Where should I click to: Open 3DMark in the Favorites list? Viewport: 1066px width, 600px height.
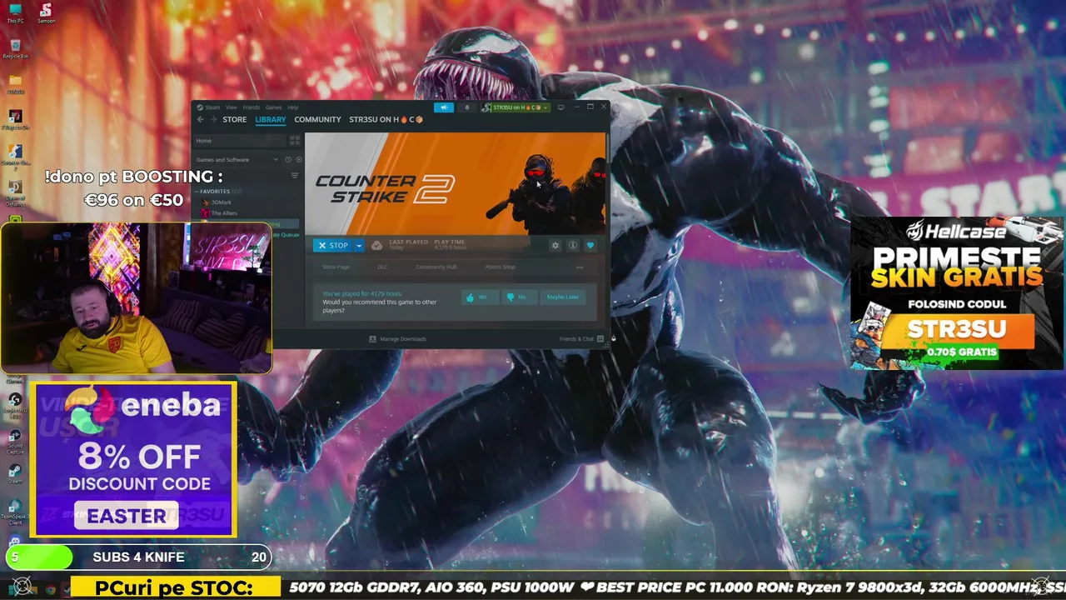pyautogui.click(x=222, y=202)
